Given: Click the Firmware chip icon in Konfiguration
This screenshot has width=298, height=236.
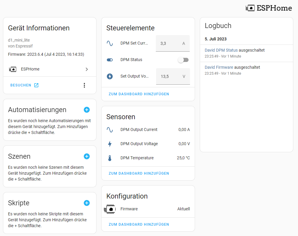Looking at the screenshot, I should [x=110, y=209].
